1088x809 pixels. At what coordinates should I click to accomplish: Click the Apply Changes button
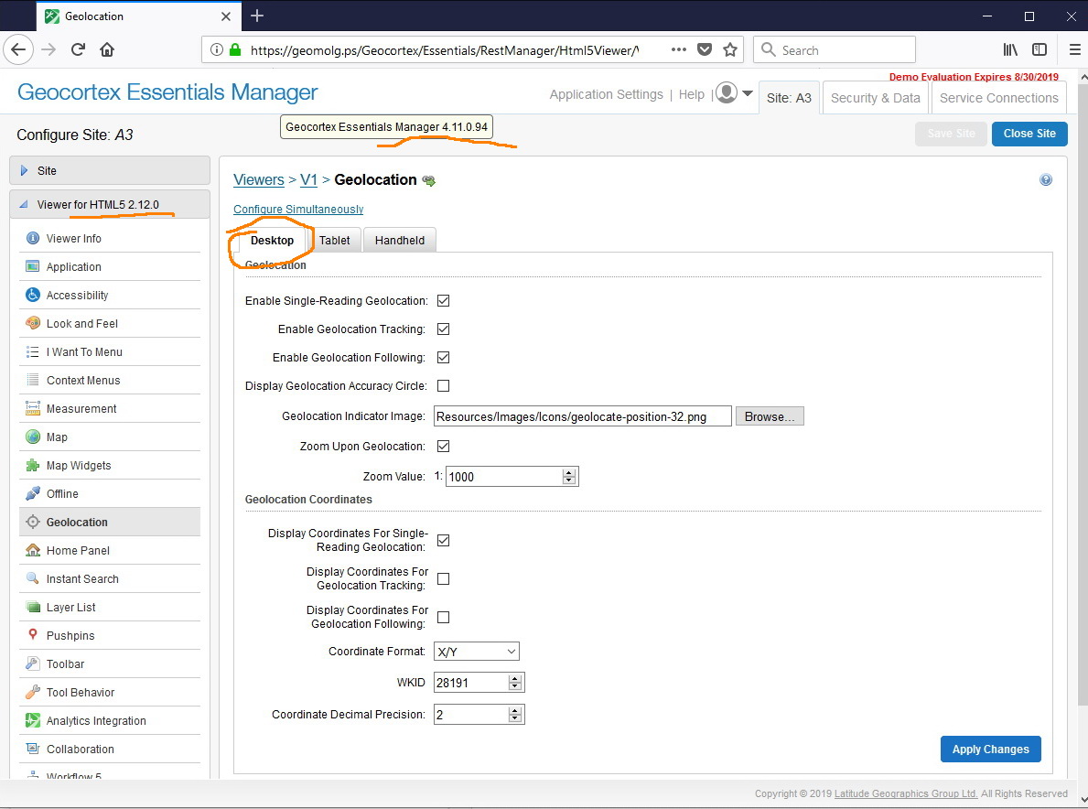pos(991,750)
